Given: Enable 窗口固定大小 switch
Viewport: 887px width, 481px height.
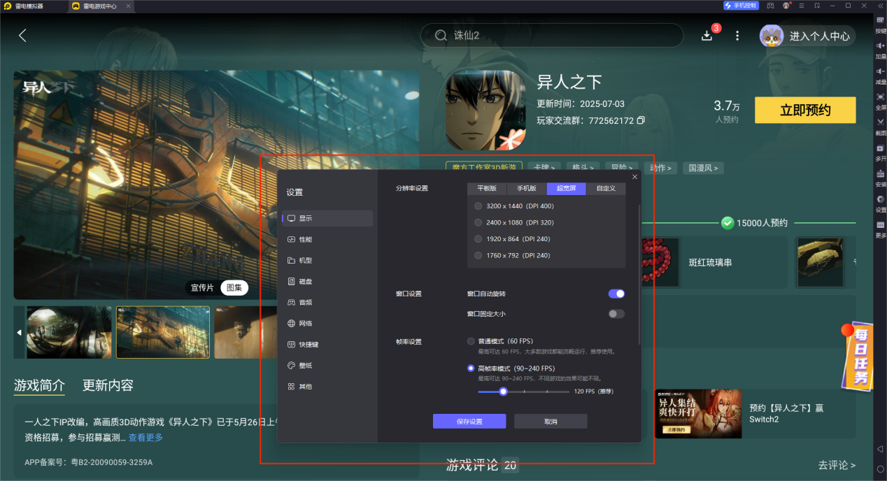Looking at the screenshot, I should [616, 314].
